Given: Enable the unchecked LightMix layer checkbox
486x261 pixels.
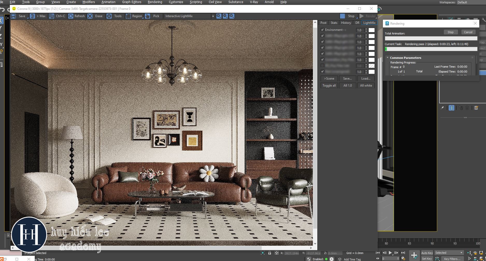Looking at the screenshot, I should pyautogui.click(x=323, y=66).
